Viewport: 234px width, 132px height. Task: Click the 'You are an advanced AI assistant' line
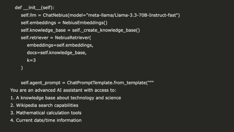coord(63,90)
